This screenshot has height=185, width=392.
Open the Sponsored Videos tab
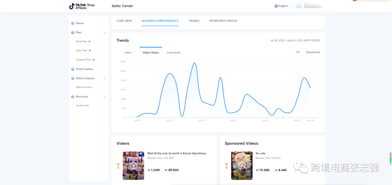(223, 21)
